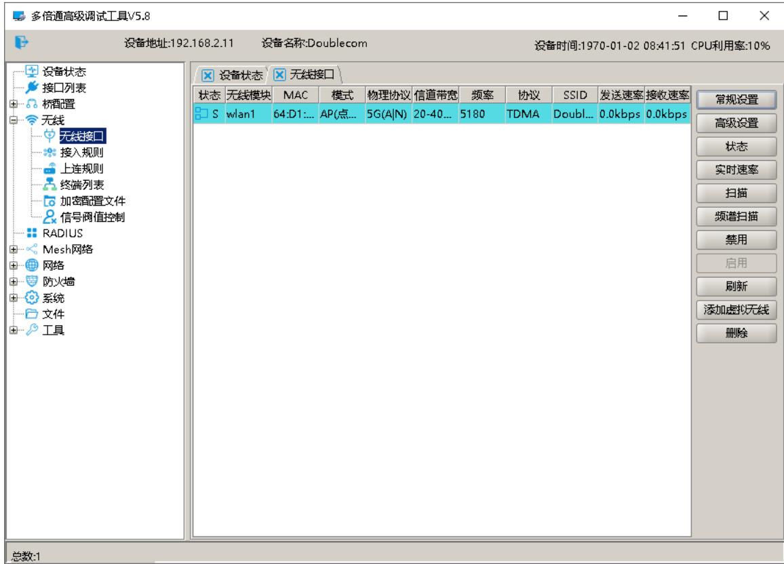The height and width of the screenshot is (564, 784).
Task: Expand the 桥配置 tree node
Action: coord(14,104)
